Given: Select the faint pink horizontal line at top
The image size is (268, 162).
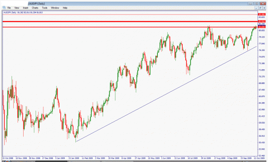Looking at the screenshot, I should (130, 15).
